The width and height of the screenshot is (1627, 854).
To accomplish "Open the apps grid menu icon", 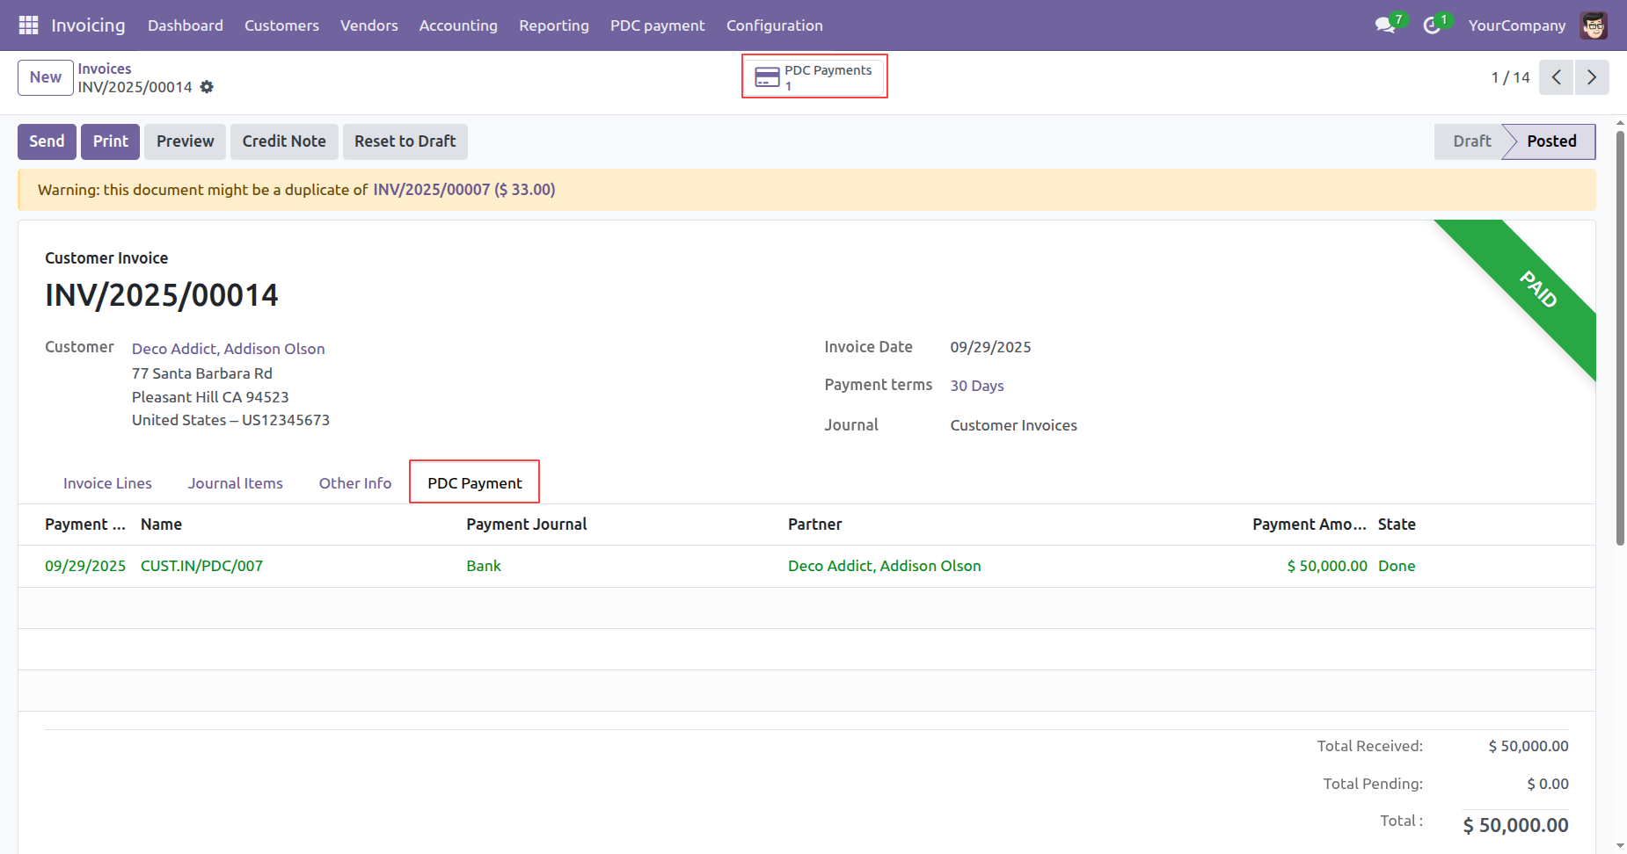I will coord(28,25).
